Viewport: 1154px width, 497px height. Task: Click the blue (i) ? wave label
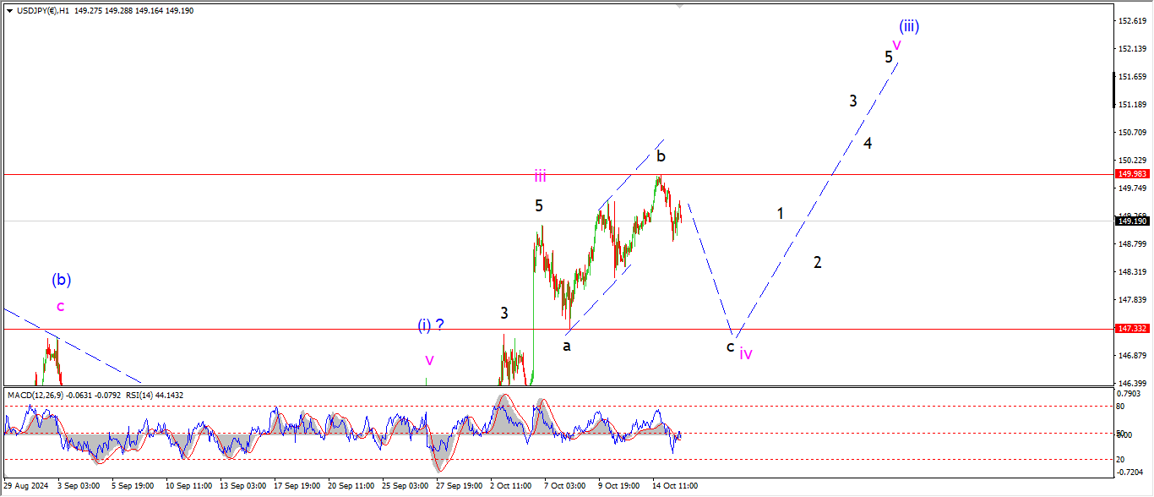coord(430,325)
